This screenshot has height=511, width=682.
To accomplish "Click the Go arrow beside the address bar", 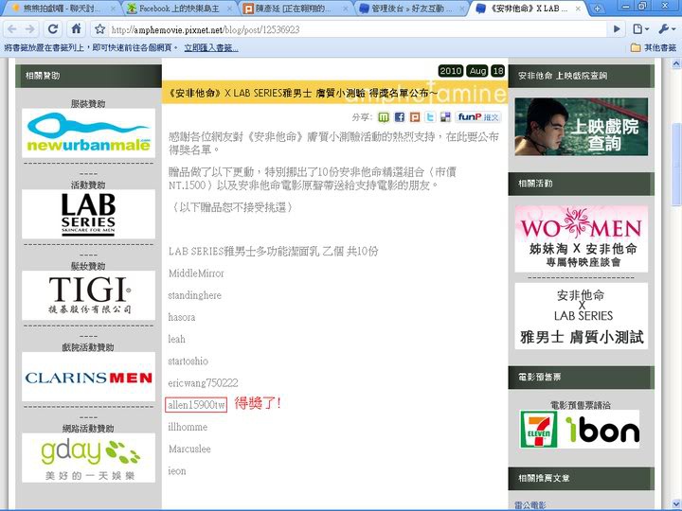I will tap(617, 29).
